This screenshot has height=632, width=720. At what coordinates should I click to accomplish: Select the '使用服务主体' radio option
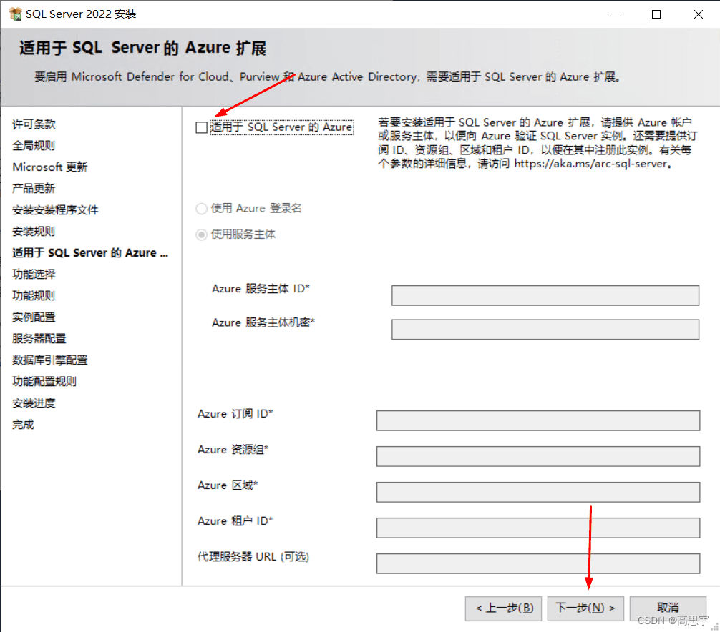pos(201,234)
